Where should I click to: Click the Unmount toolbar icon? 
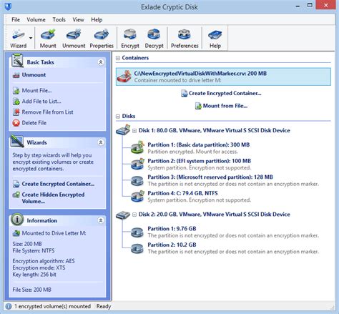pyautogui.click(x=74, y=35)
